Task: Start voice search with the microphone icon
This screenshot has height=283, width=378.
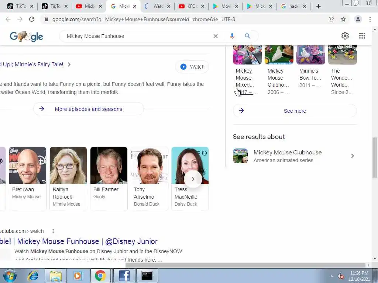Action: 232,36
